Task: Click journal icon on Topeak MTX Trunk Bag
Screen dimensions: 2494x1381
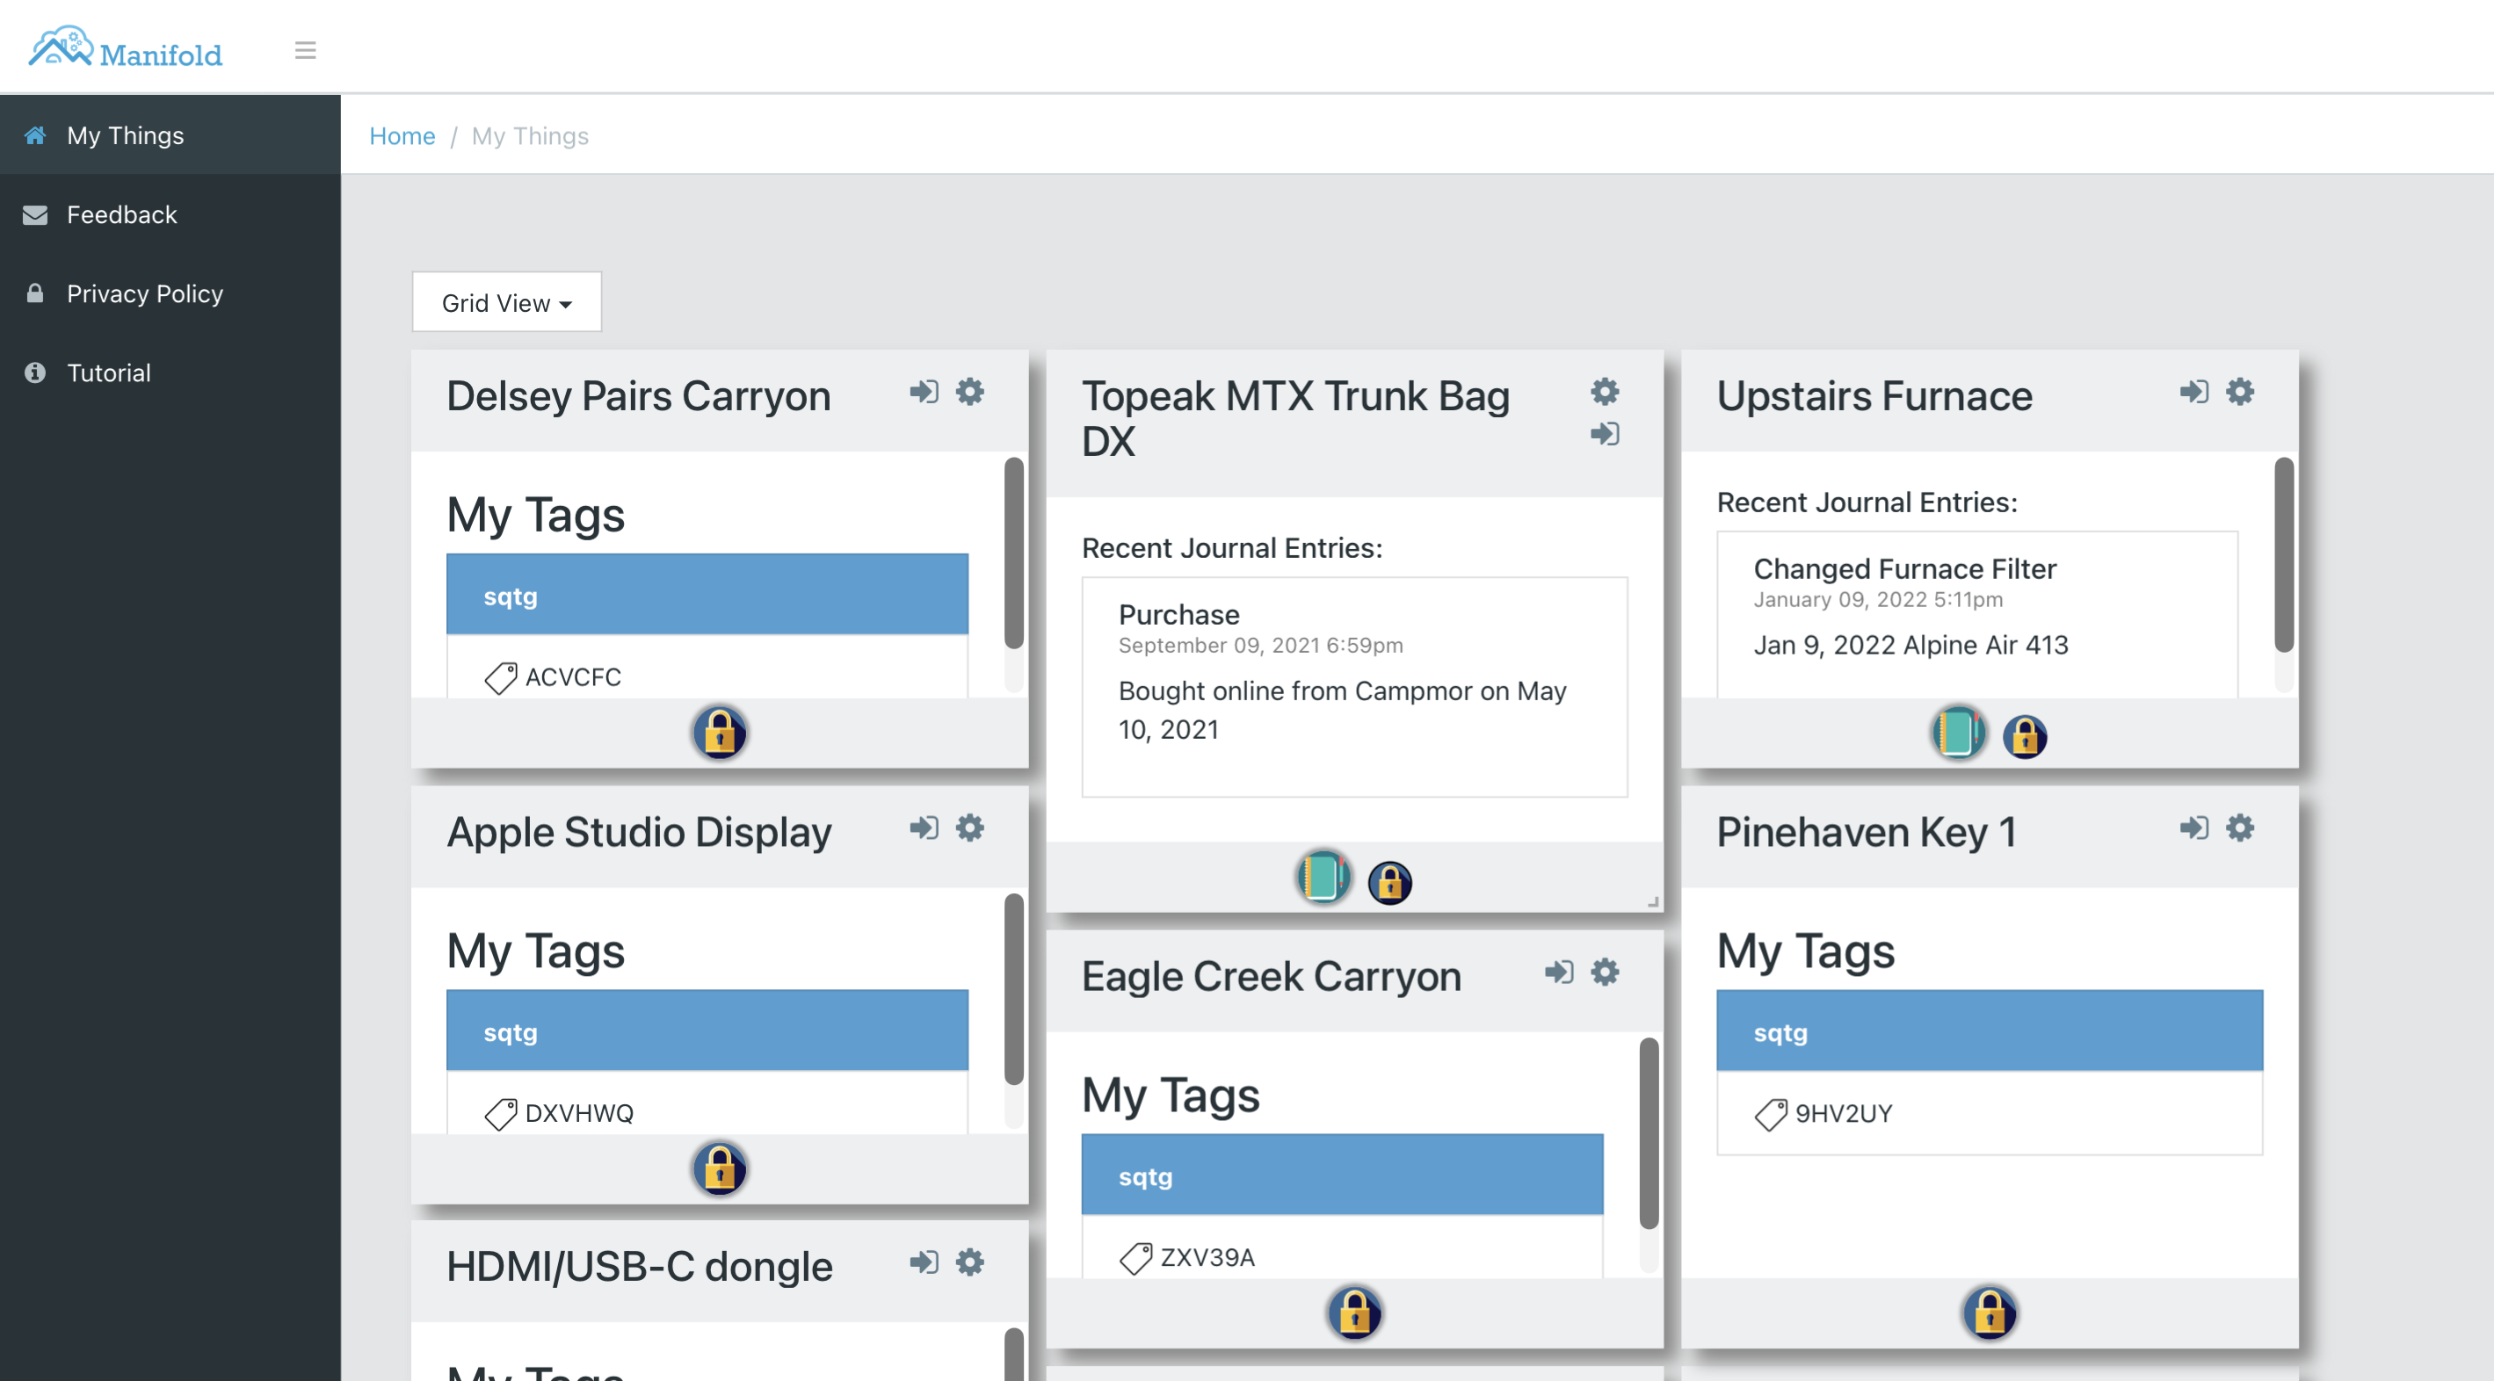Action: click(1323, 880)
